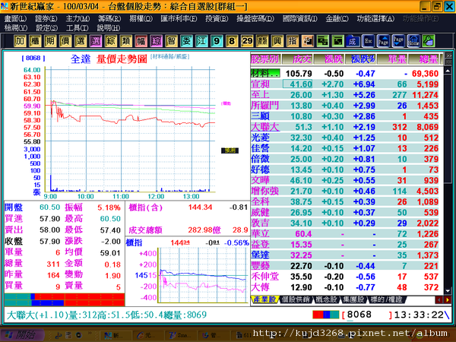This screenshot has height=342, width=456.
Task: Sort by the 成交 column header
Action: pos(297,59)
